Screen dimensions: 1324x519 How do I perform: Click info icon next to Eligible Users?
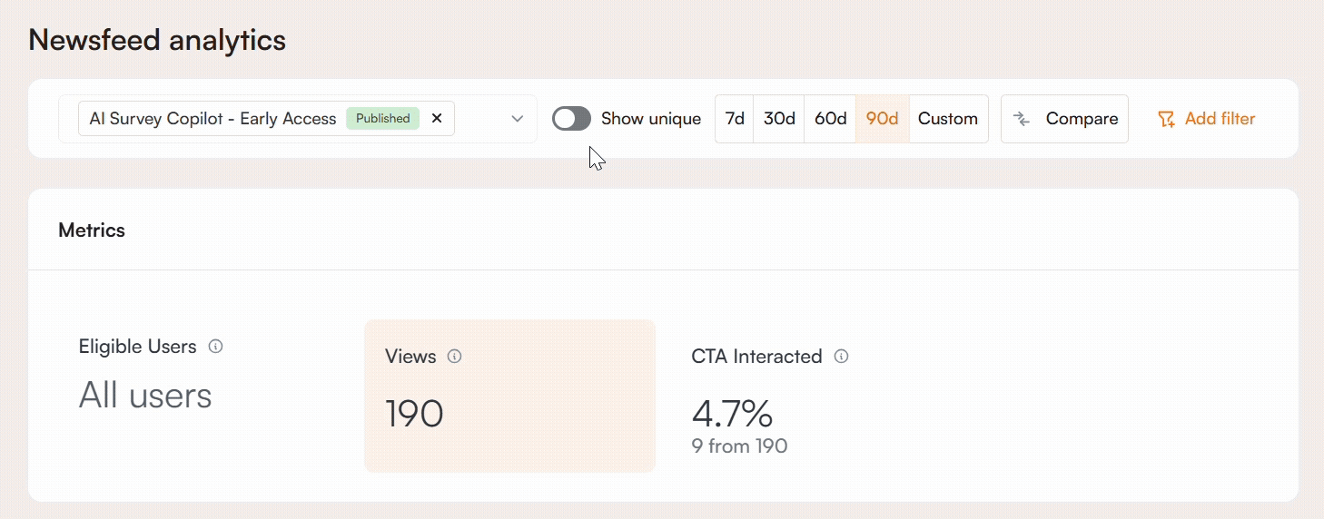click(215, 347)
